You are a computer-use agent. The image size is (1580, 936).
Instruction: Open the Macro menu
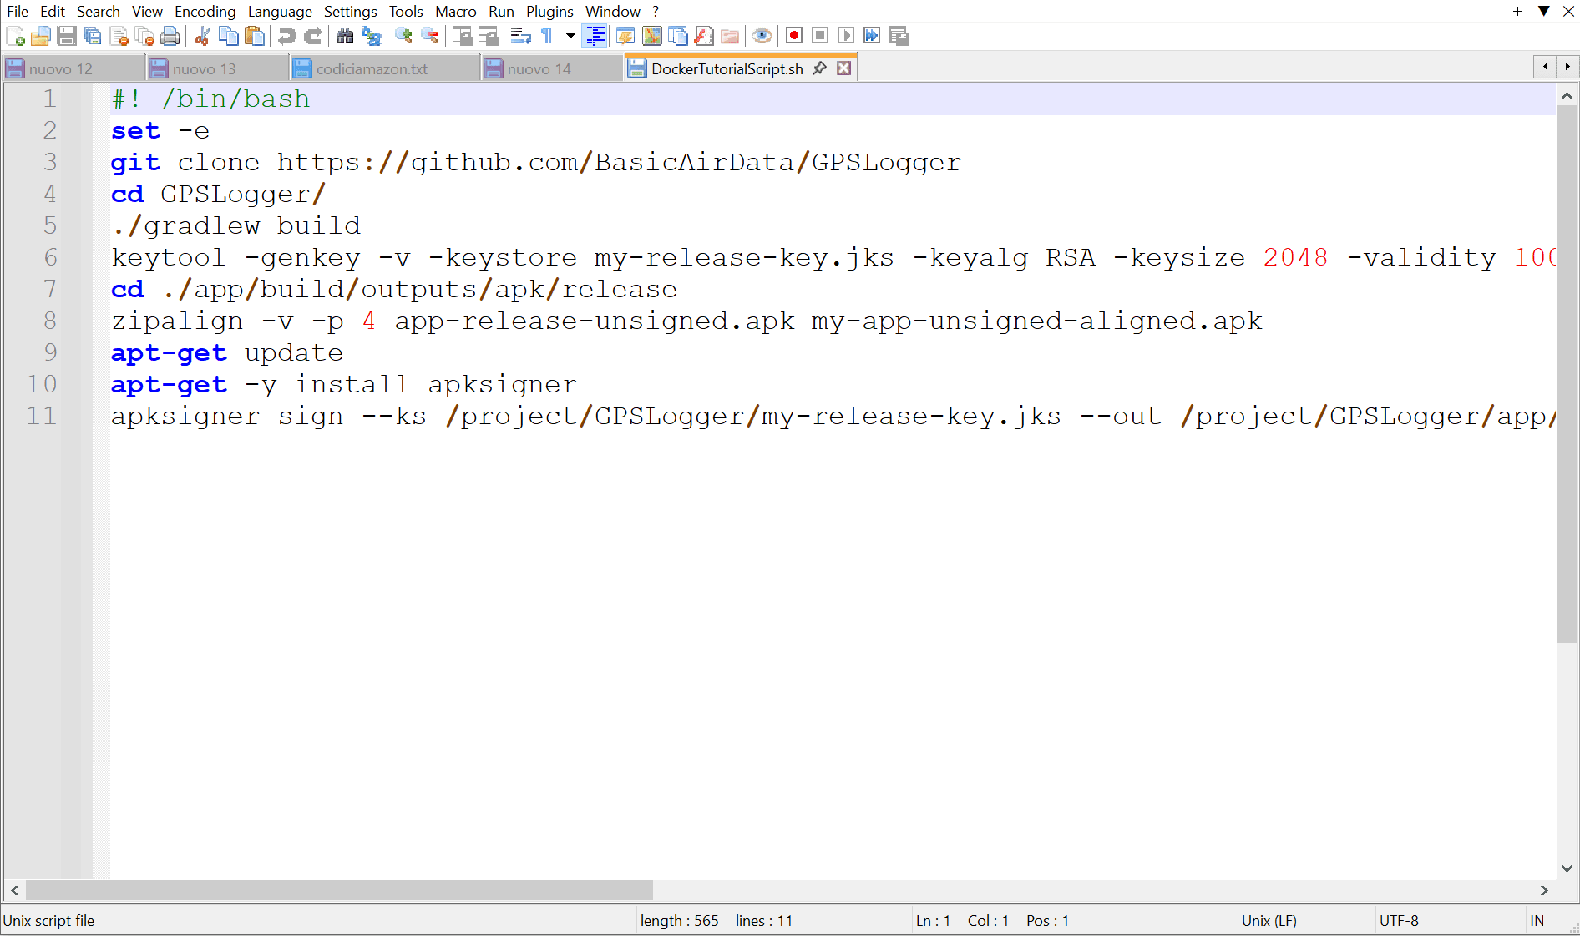(456, 11)
